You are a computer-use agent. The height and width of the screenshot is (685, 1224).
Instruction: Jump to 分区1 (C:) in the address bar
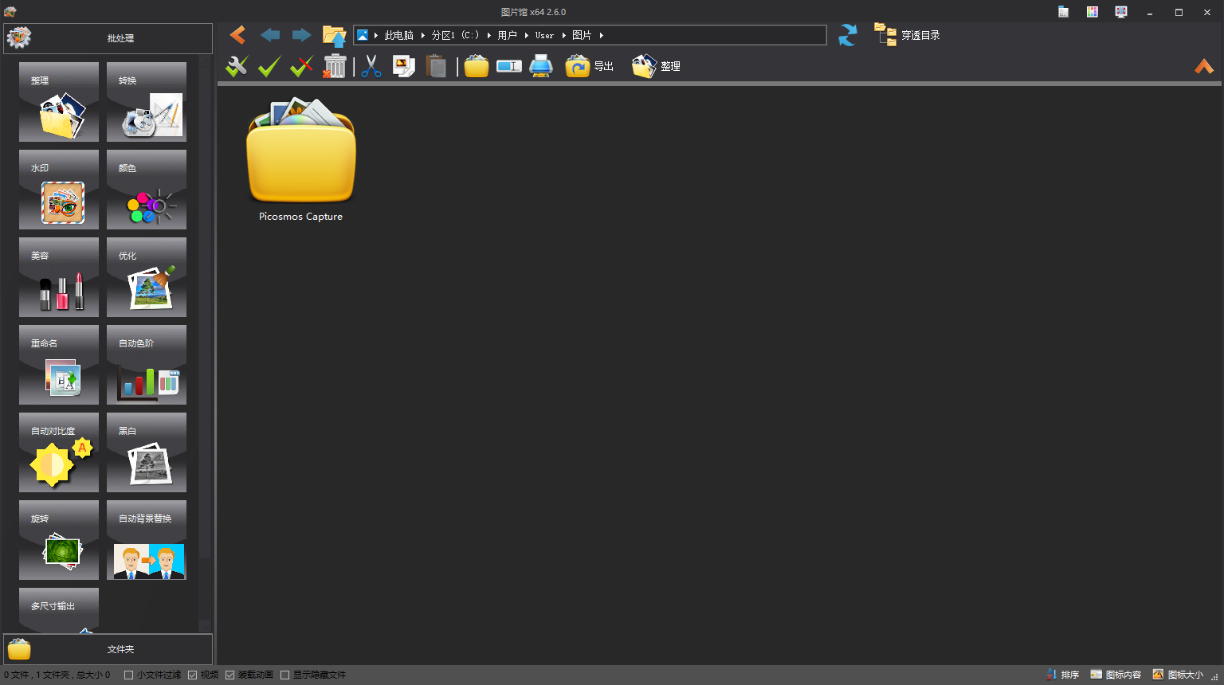(456, 35)
